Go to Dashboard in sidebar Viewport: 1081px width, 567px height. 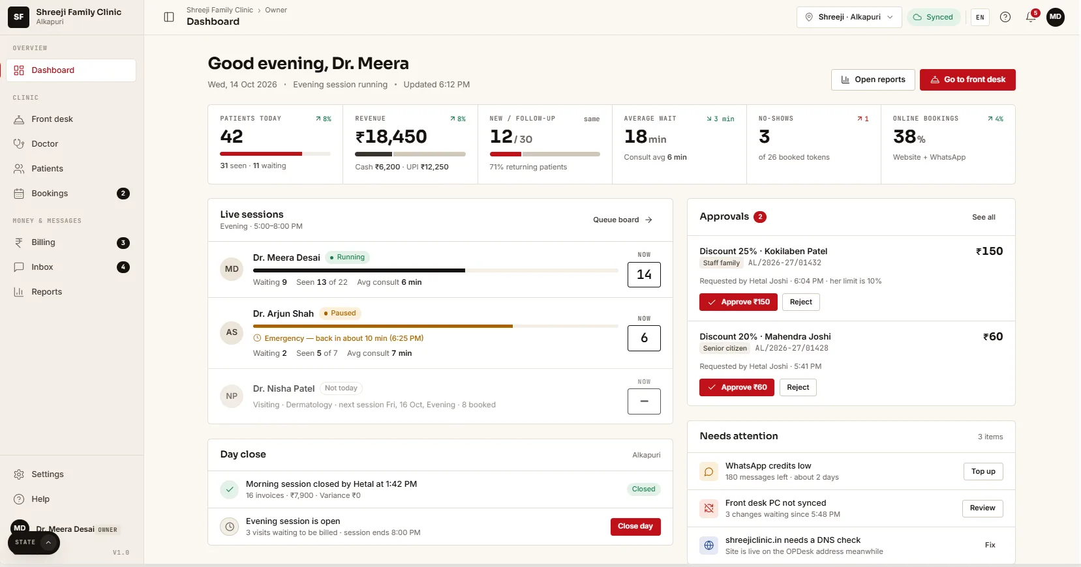click(71, 70)
